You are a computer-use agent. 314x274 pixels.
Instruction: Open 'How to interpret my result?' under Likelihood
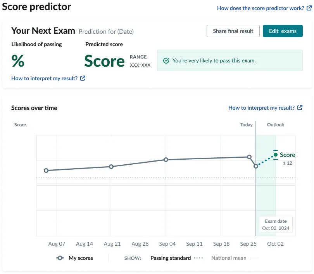45,78
